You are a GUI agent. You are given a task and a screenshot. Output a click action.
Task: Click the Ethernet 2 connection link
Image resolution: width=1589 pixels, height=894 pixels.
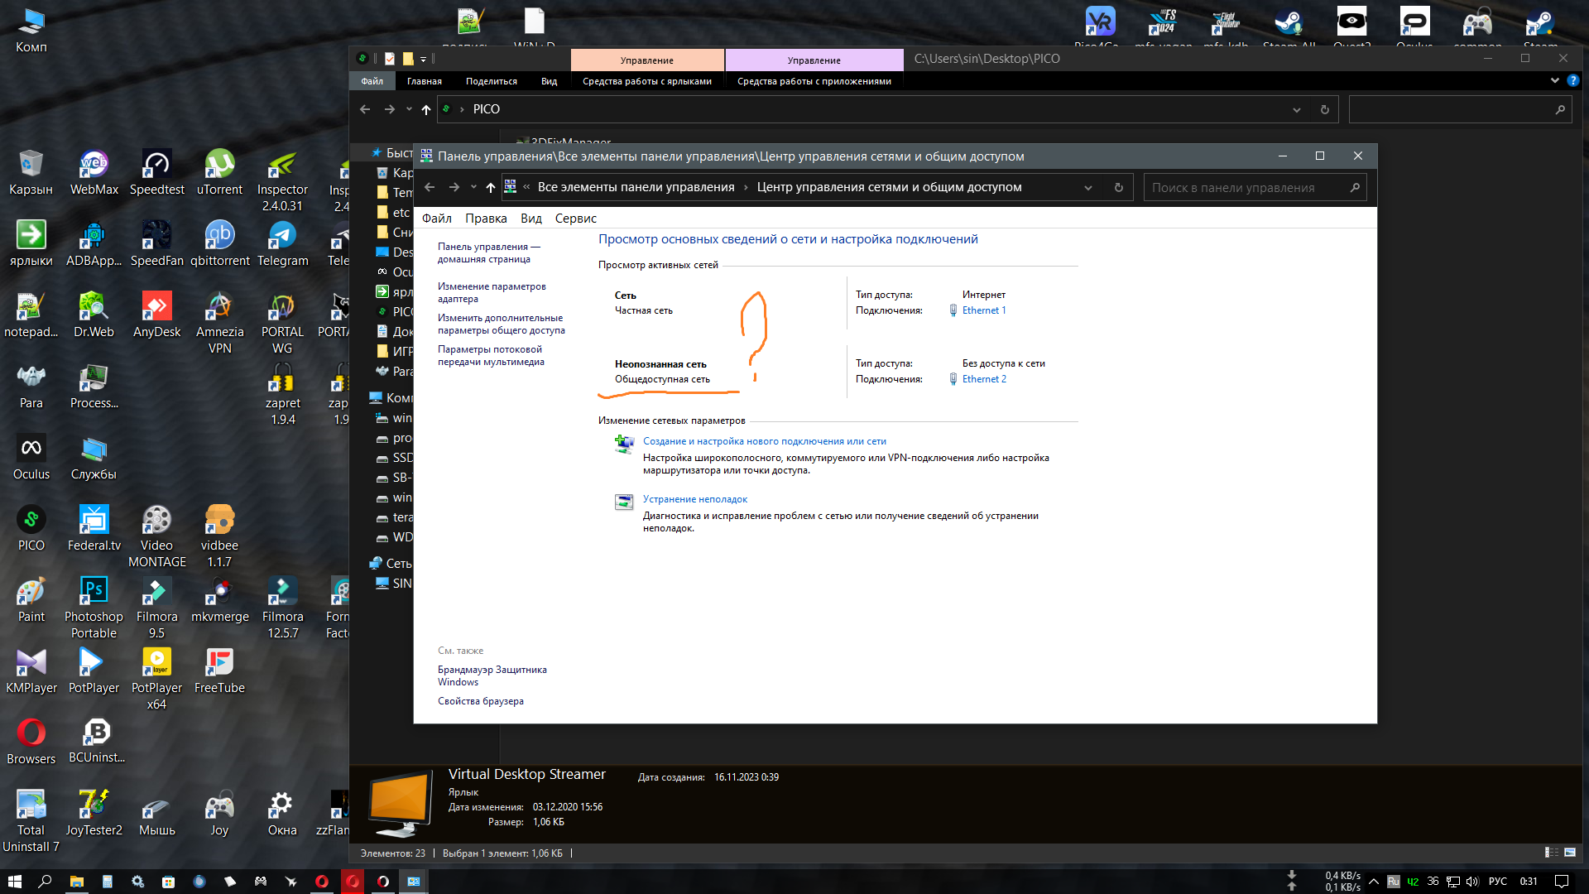984,379
